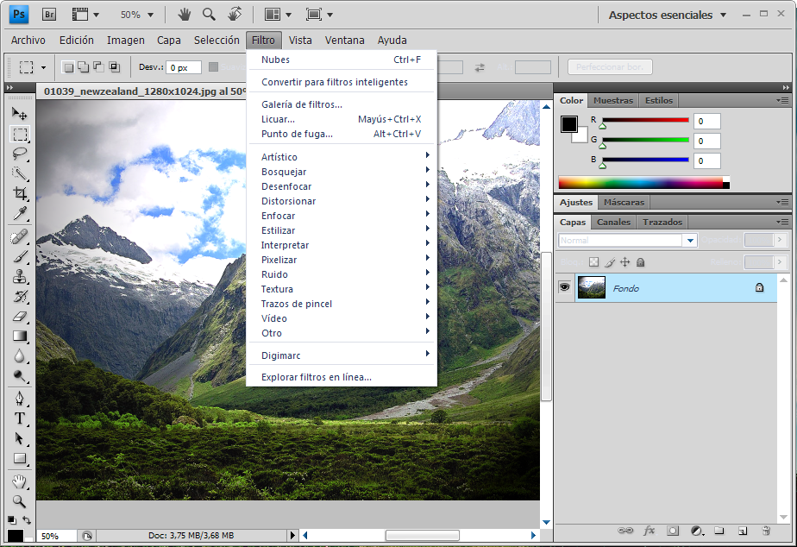Viewport: 797px width, 547px height.
Task: Toggle the lock transparent pixels option
Action: [x=593, y=262]
